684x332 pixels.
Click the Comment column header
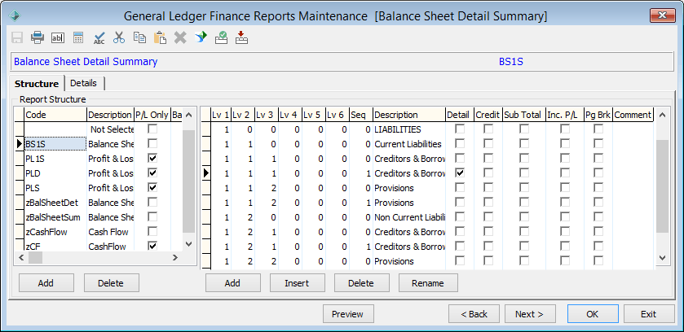633,115
